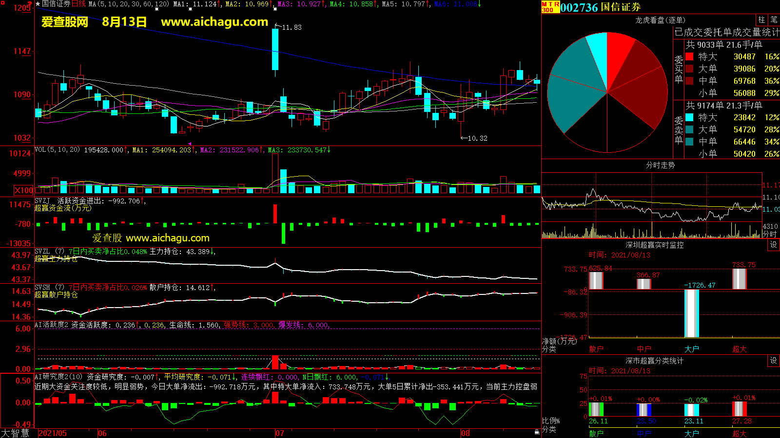Image resolution: width=780 pixels, height=438 pixels.
Task: Click the lock icon at chart bottom-right
Action: coord(537,432)
